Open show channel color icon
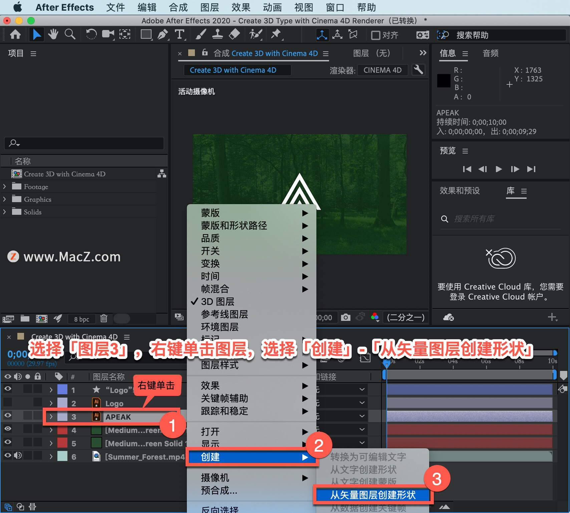570x513 pixels. click(375, 317)
